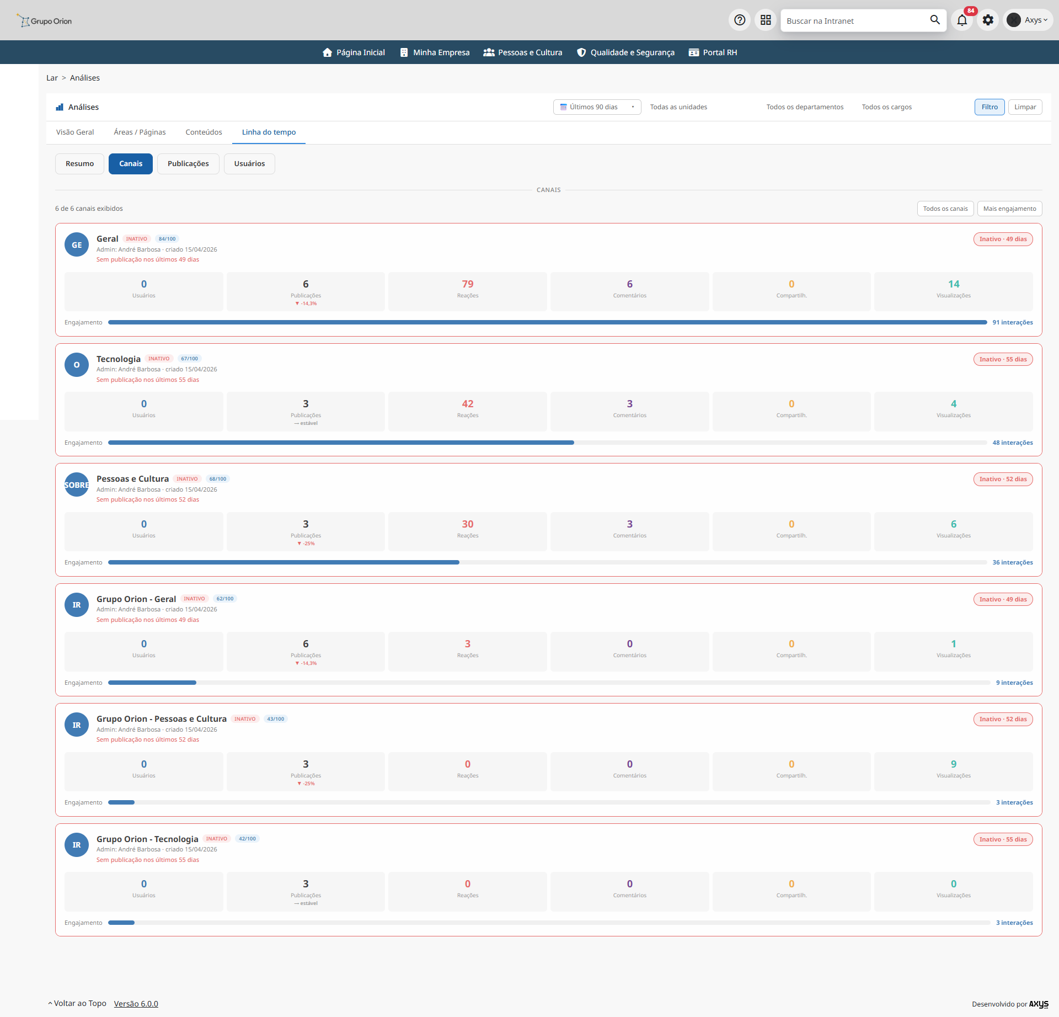Click the home icon beside Página Inicial
Viewport: 1059px width, 1017px height.
click(x=327, y=52)
